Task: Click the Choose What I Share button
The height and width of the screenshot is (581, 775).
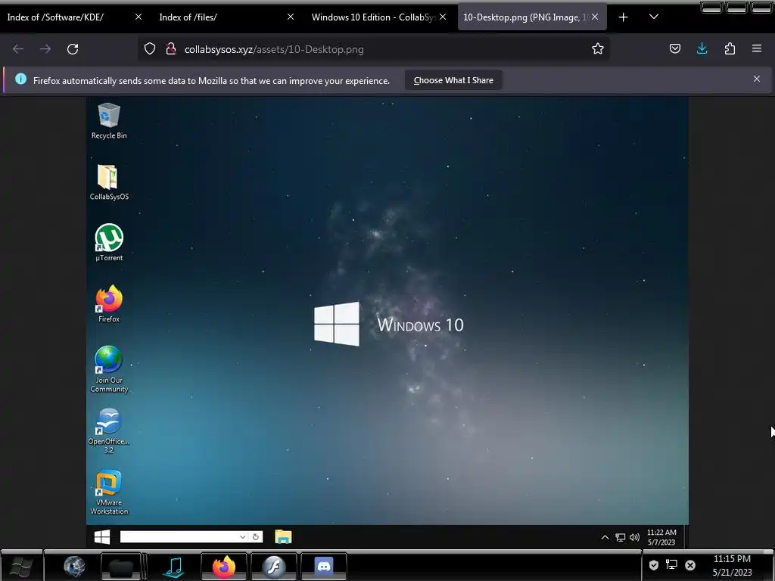Action: [453, 80]
